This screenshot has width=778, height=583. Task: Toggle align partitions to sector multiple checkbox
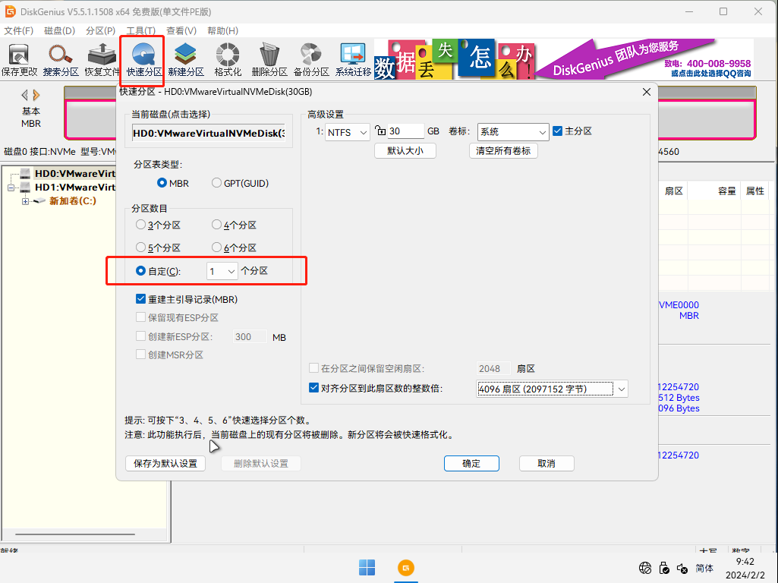[376, 388]
